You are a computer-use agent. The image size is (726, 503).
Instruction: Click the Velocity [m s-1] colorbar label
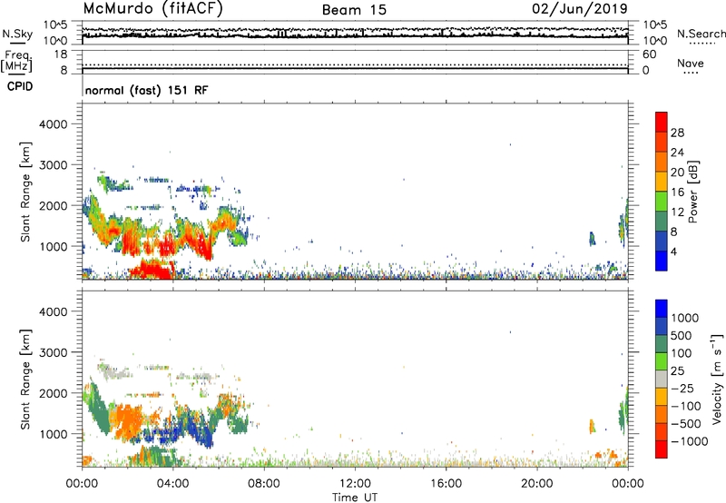717,379
